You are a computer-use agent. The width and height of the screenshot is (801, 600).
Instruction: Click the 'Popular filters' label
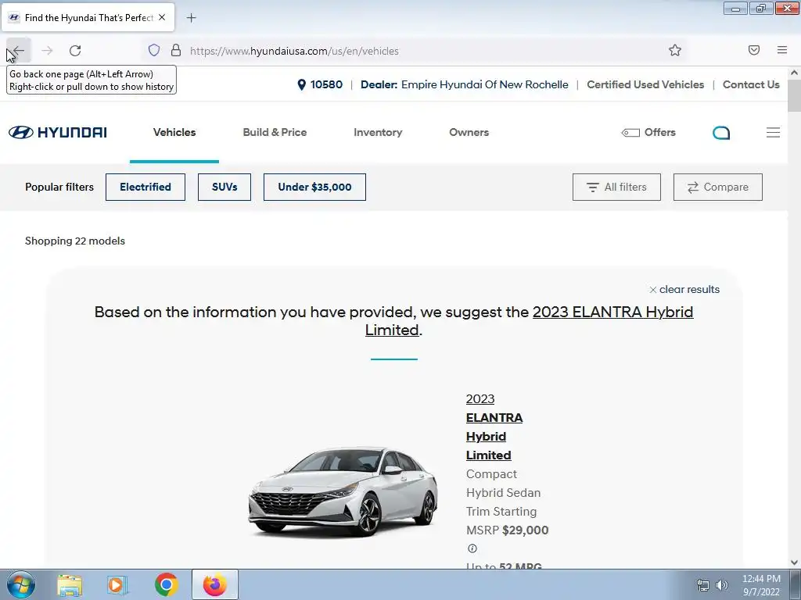click(59, 187)
